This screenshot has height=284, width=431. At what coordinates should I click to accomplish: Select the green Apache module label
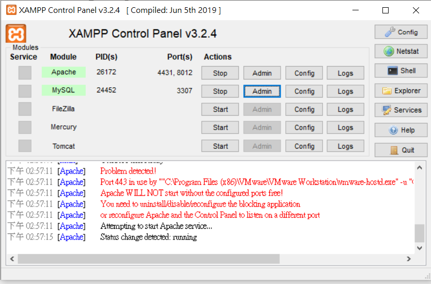click(x=64, y=72)
